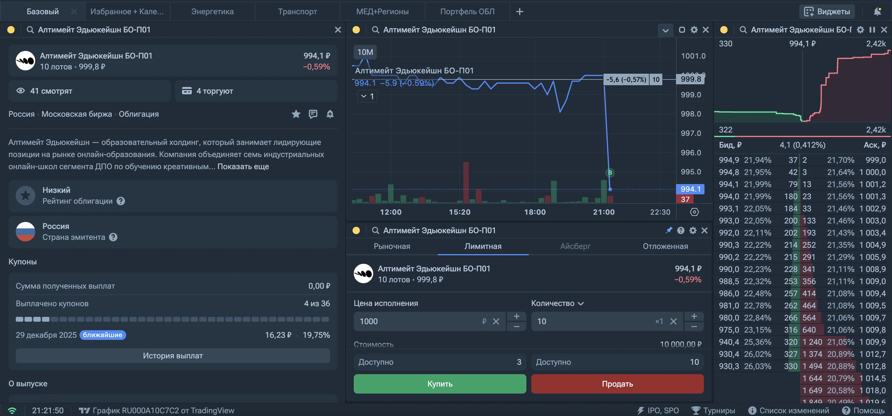Click Доступно 3 to fill buy quantity

pyautogui.click(x=440, y=362)
